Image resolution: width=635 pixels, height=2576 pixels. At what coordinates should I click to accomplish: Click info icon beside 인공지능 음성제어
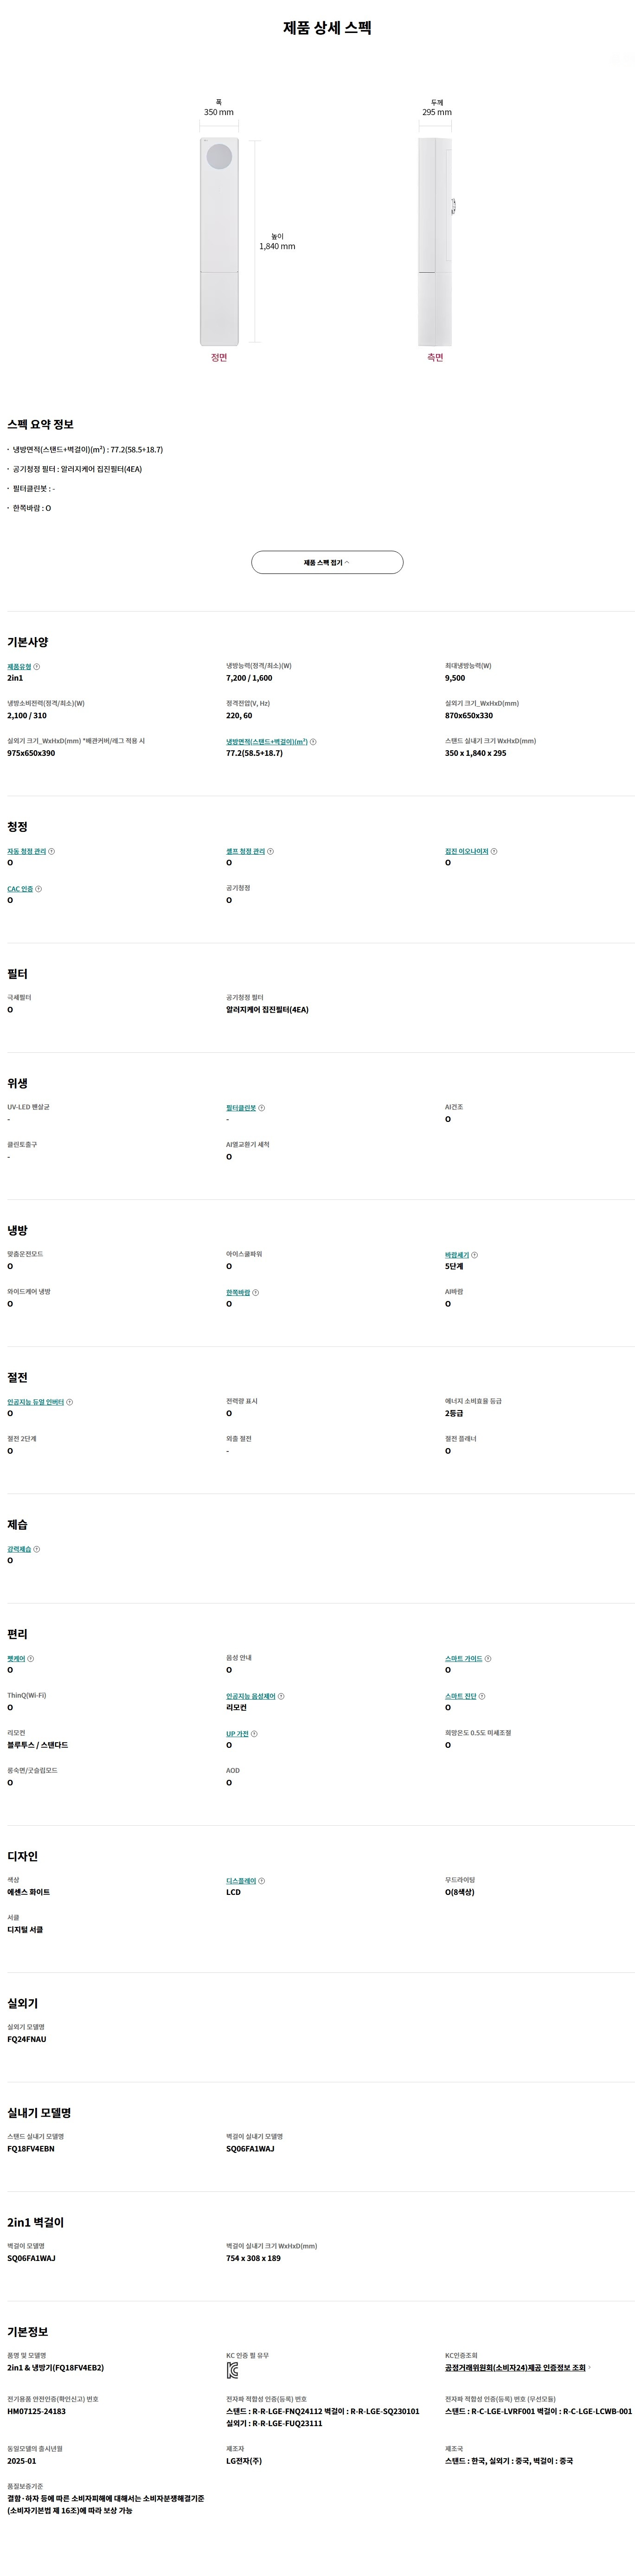tap(281, 1696)
